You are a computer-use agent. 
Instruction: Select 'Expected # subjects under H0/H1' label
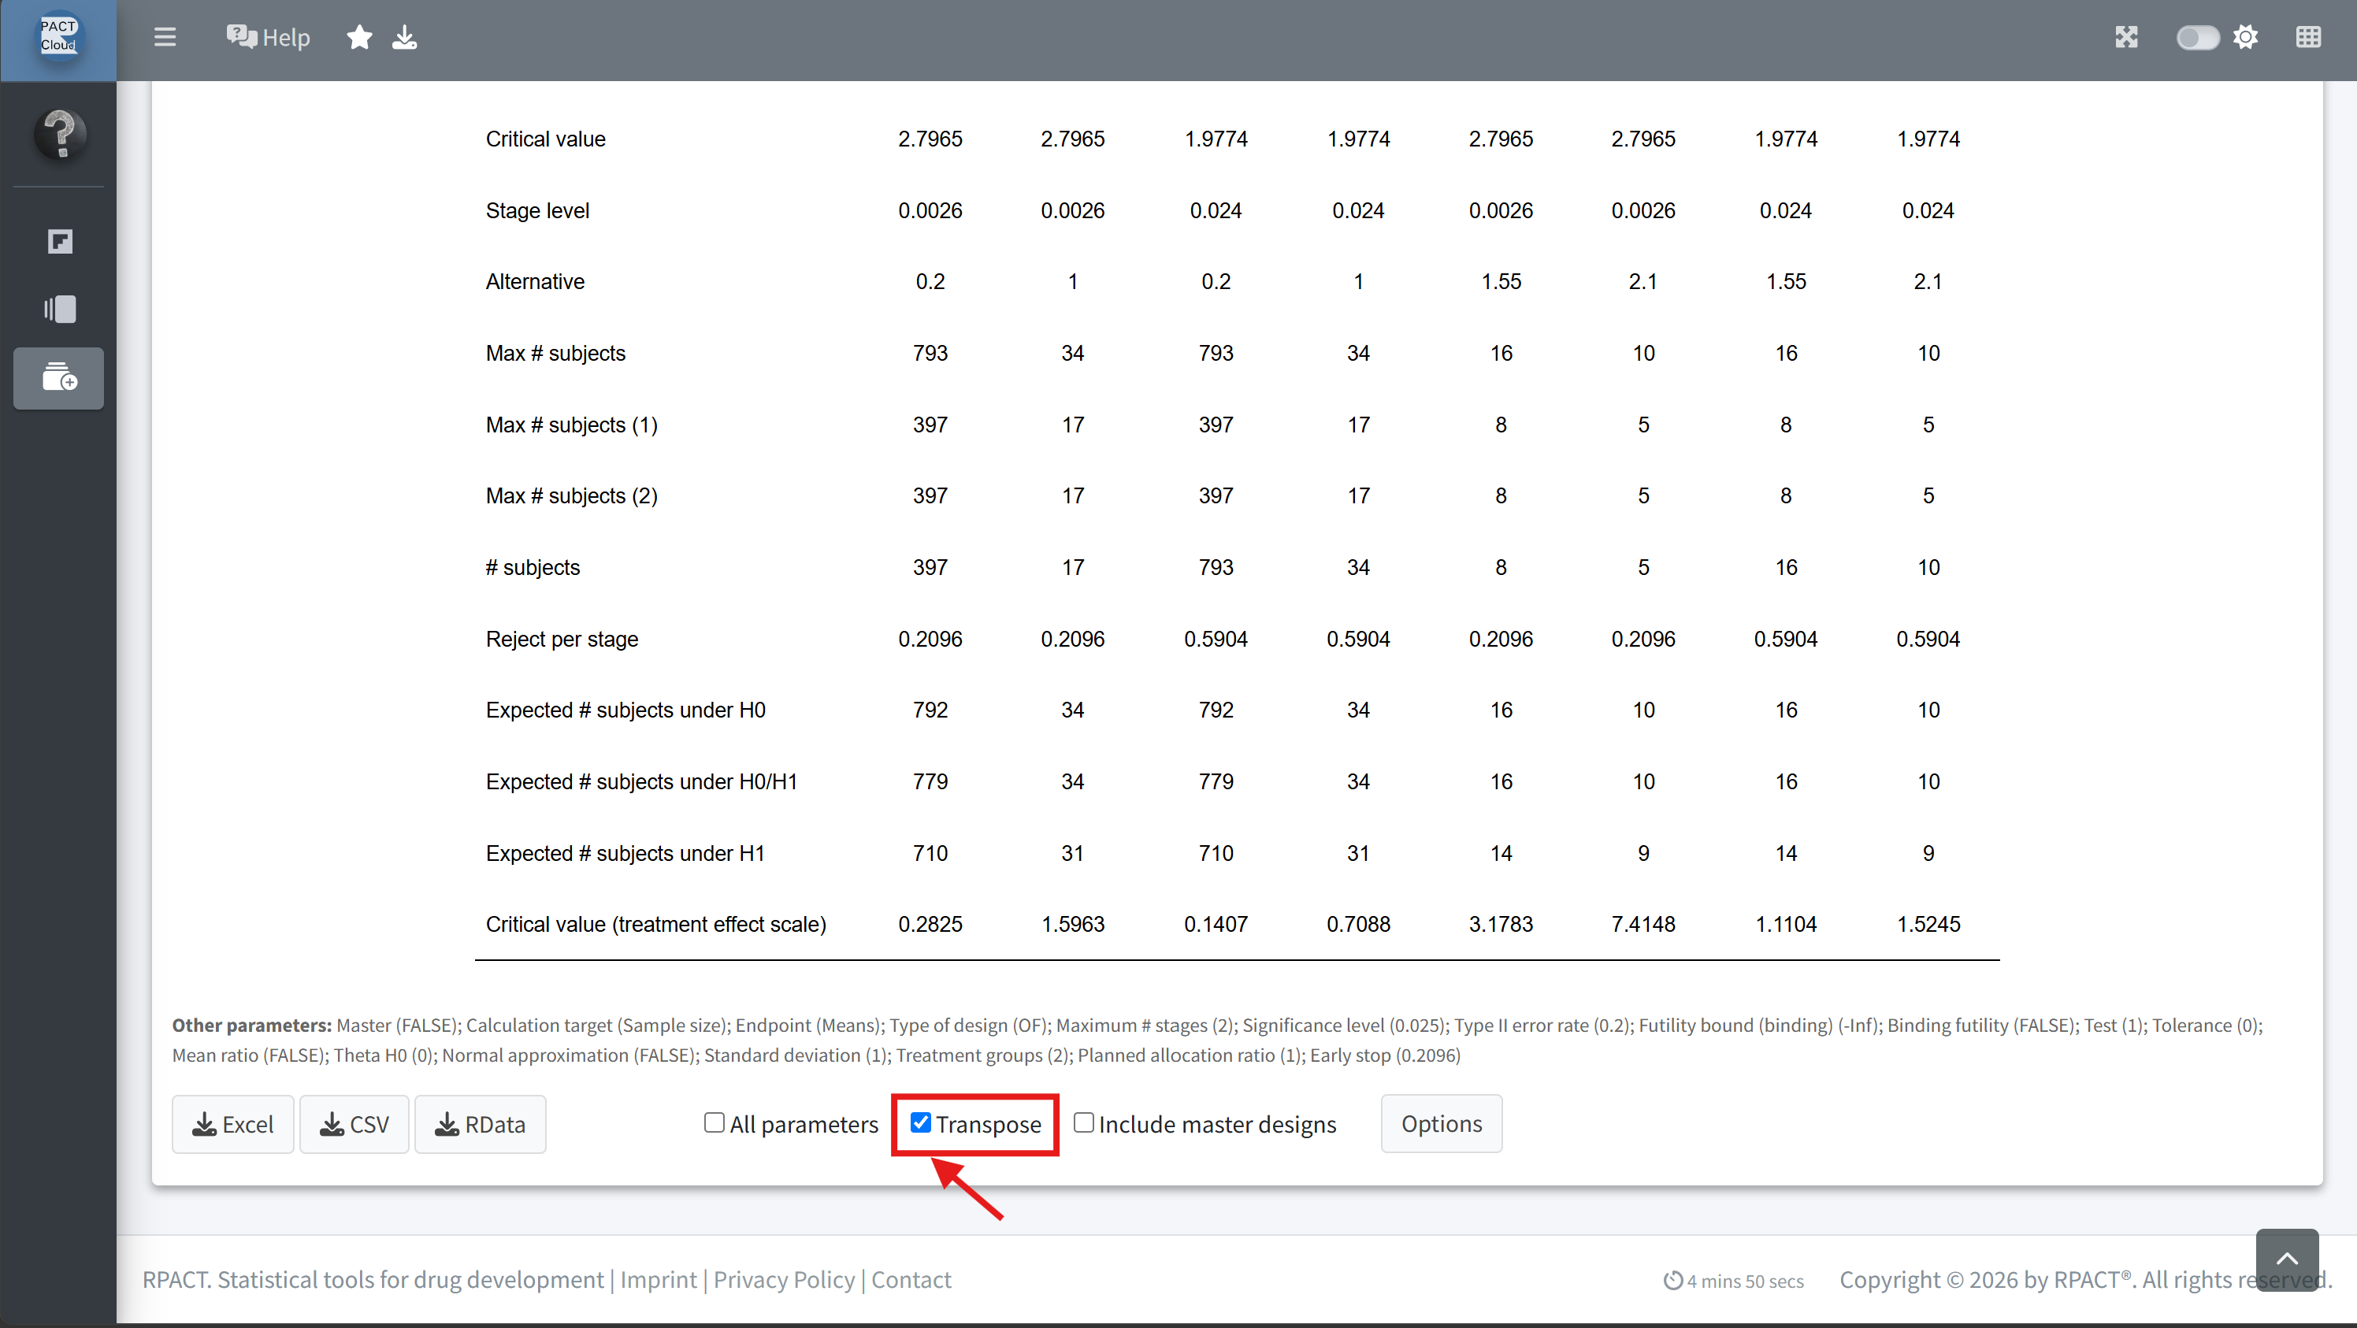pos(641,782)
